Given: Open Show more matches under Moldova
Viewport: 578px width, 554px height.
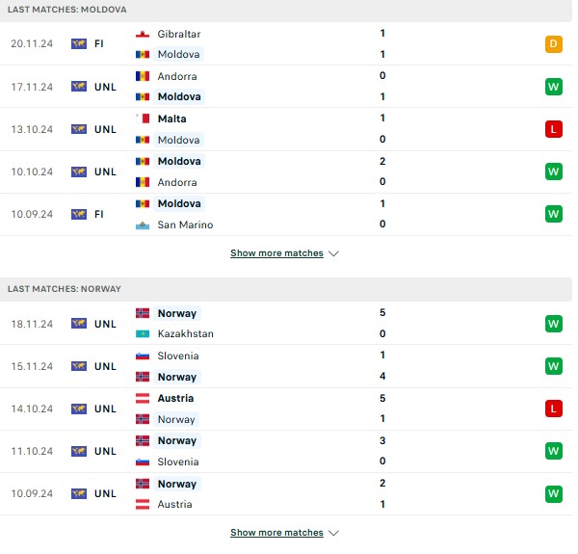Looking at the screenshot, I should (276, 253).
